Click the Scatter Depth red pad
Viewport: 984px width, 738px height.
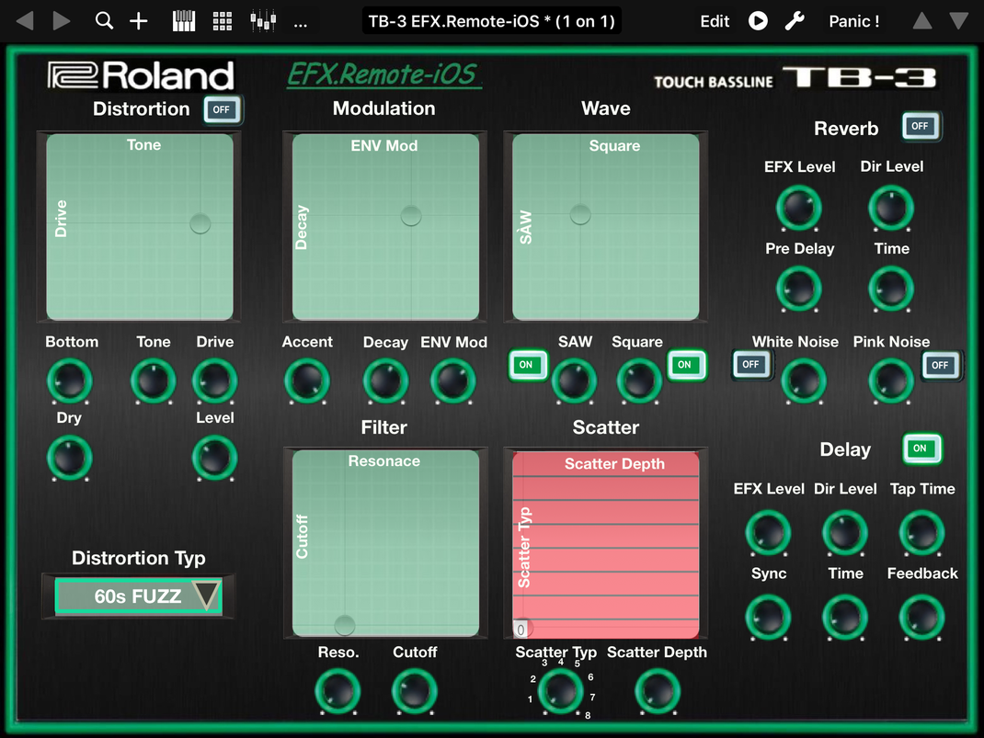click(x=606, y=544)
